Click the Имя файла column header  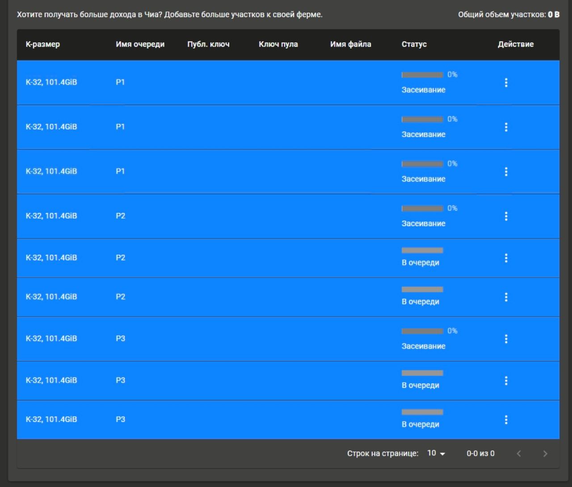pyautogui.click(x=351, y=44)
